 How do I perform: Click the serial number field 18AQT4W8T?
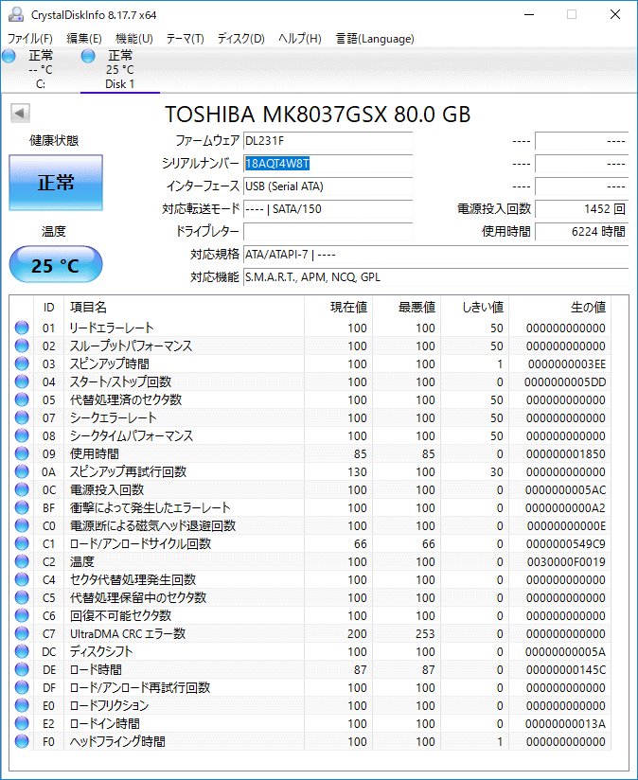coord(328,164)
